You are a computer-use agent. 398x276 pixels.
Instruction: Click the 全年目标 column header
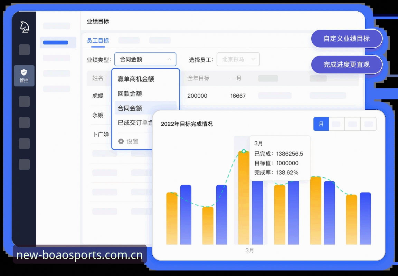[x=199, y=78]
